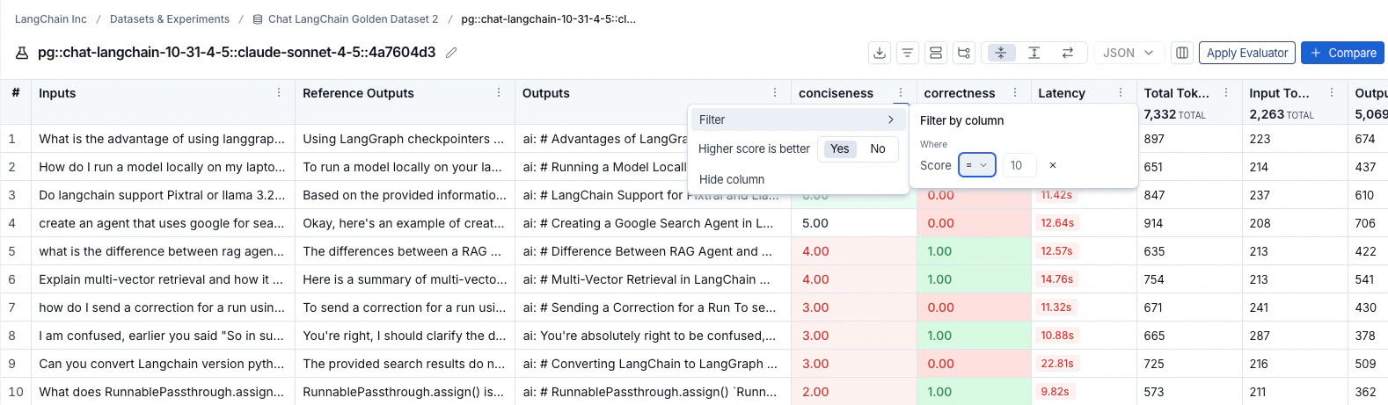
Task: Open the Latency column options menu
Action: [1121, 92]
